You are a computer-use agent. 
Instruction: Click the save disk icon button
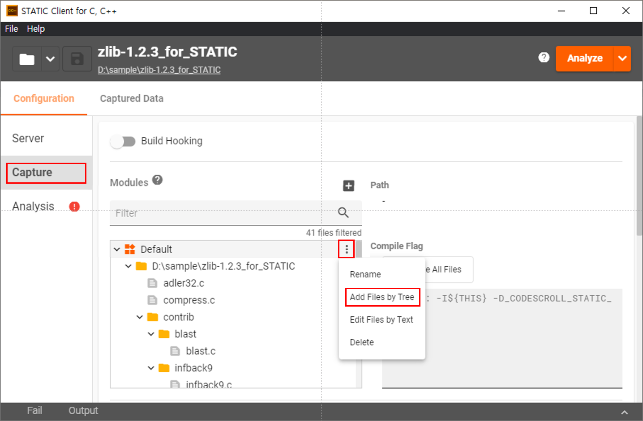click(77, 59)
